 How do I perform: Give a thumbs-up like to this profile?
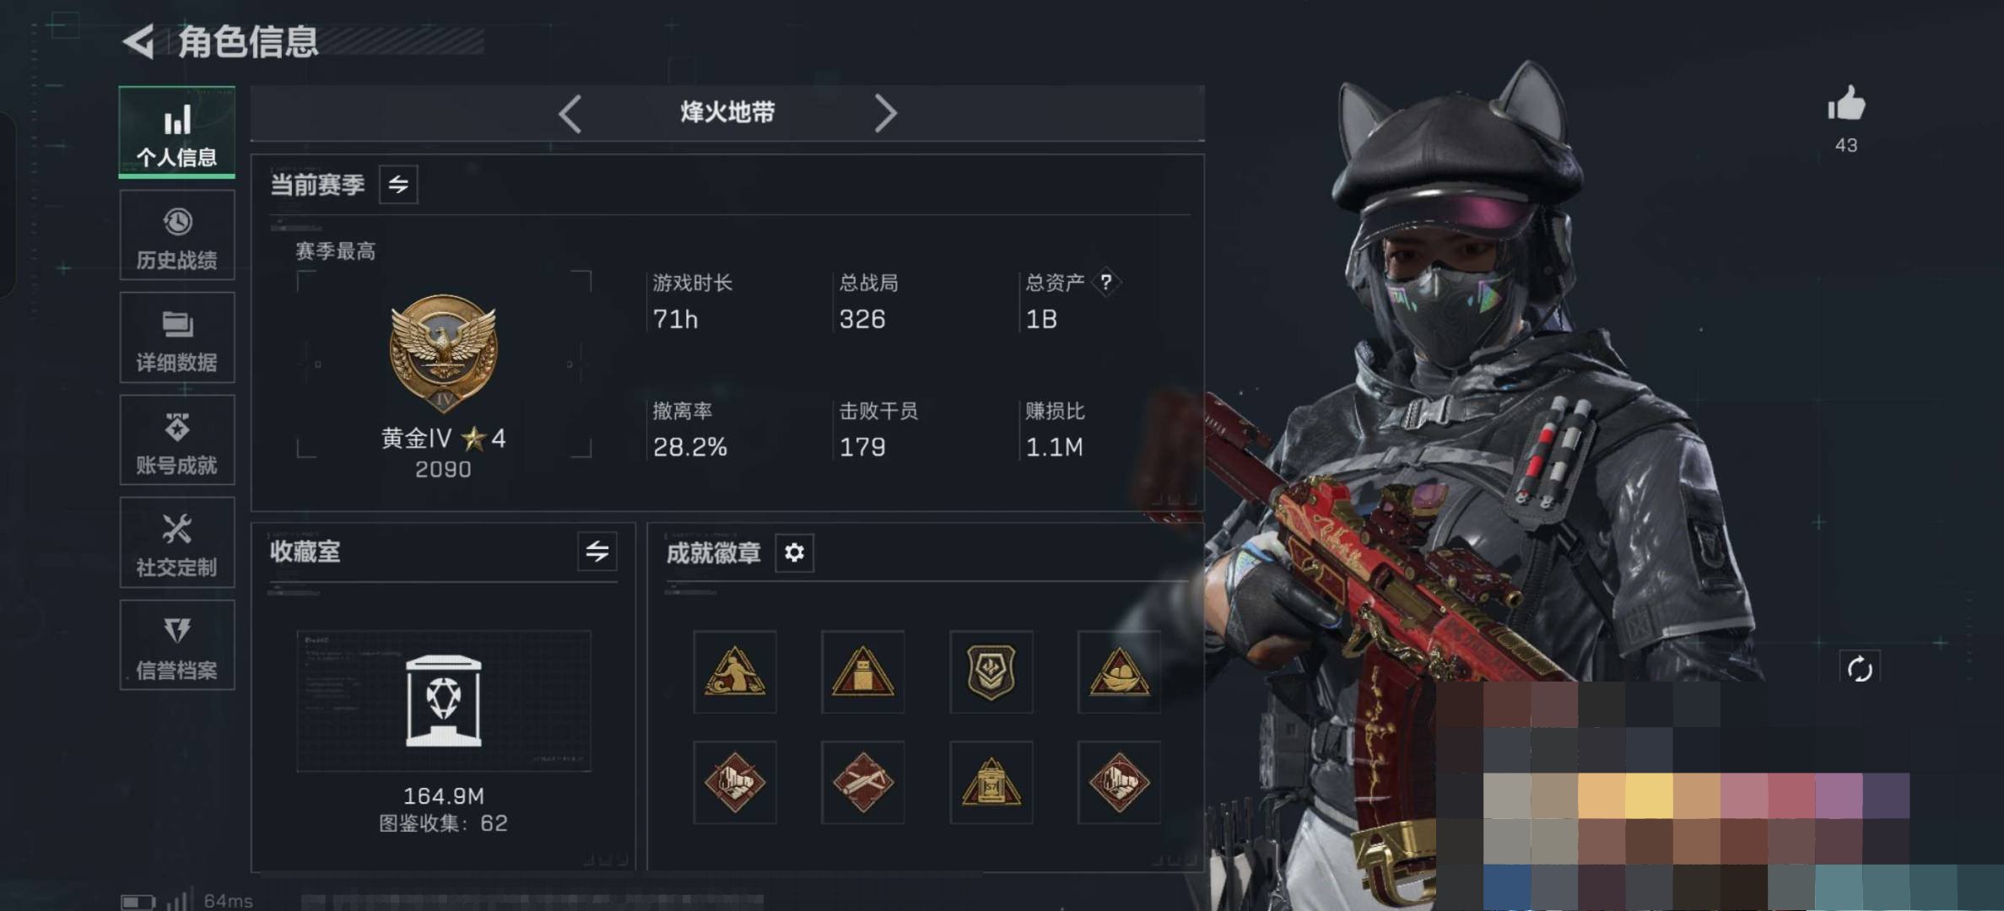coord(1846,105)
